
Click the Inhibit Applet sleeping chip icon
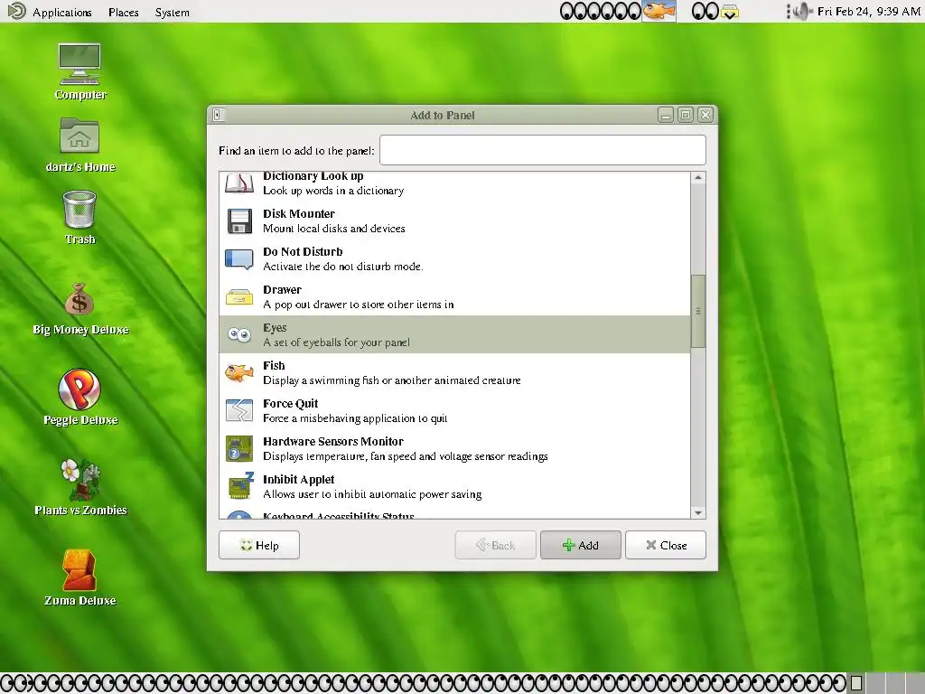tap(240, 485)
